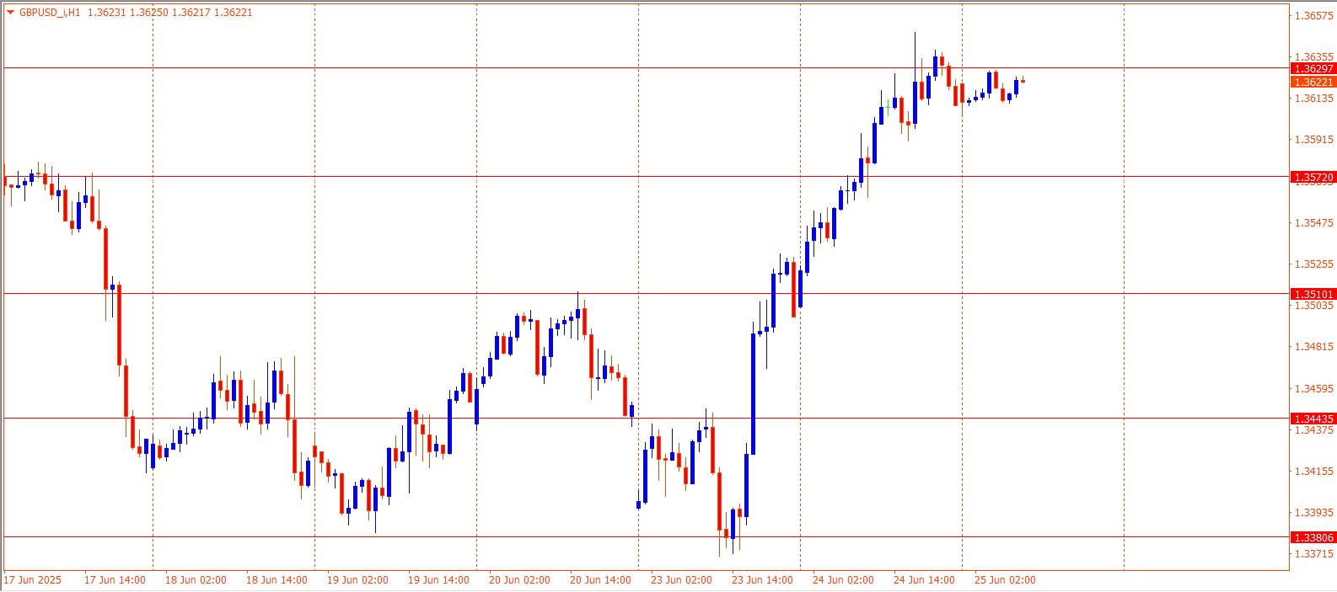Click the current price tag 1.36221 on right axis
The height and width of the screenshot is (592, 1337).
(x=1313, y=82)
